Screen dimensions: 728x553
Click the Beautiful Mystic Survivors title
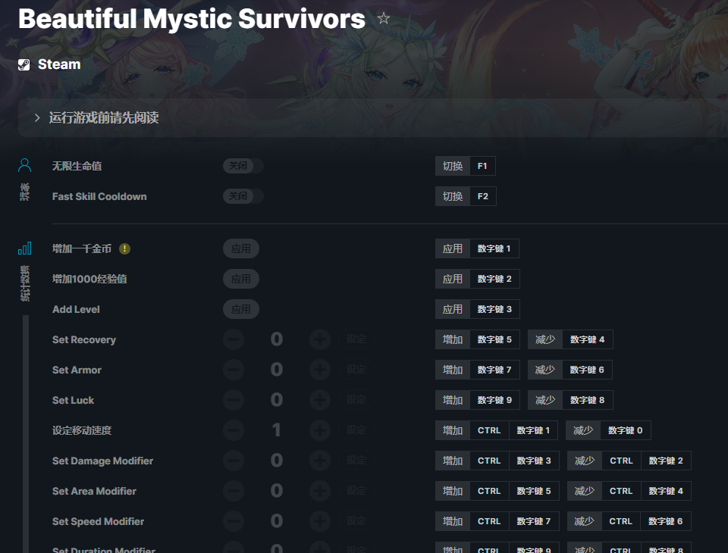[192, 19]
